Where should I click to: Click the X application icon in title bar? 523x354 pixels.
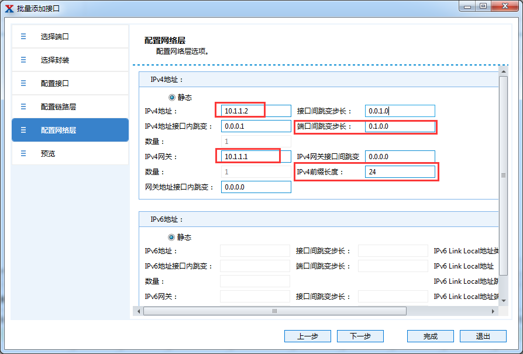point(9,9)
